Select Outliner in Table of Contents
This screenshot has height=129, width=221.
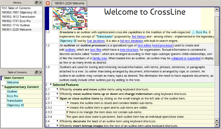click(12, 91)
